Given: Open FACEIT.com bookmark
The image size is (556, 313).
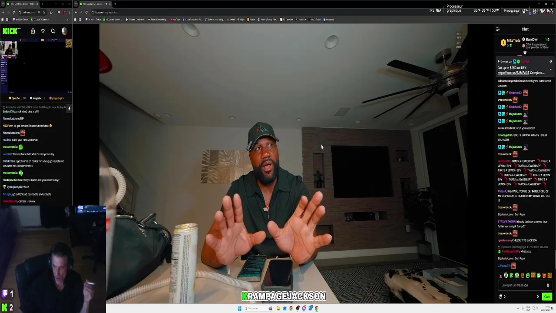Looking at the screenshot, I should click(314, 20).
